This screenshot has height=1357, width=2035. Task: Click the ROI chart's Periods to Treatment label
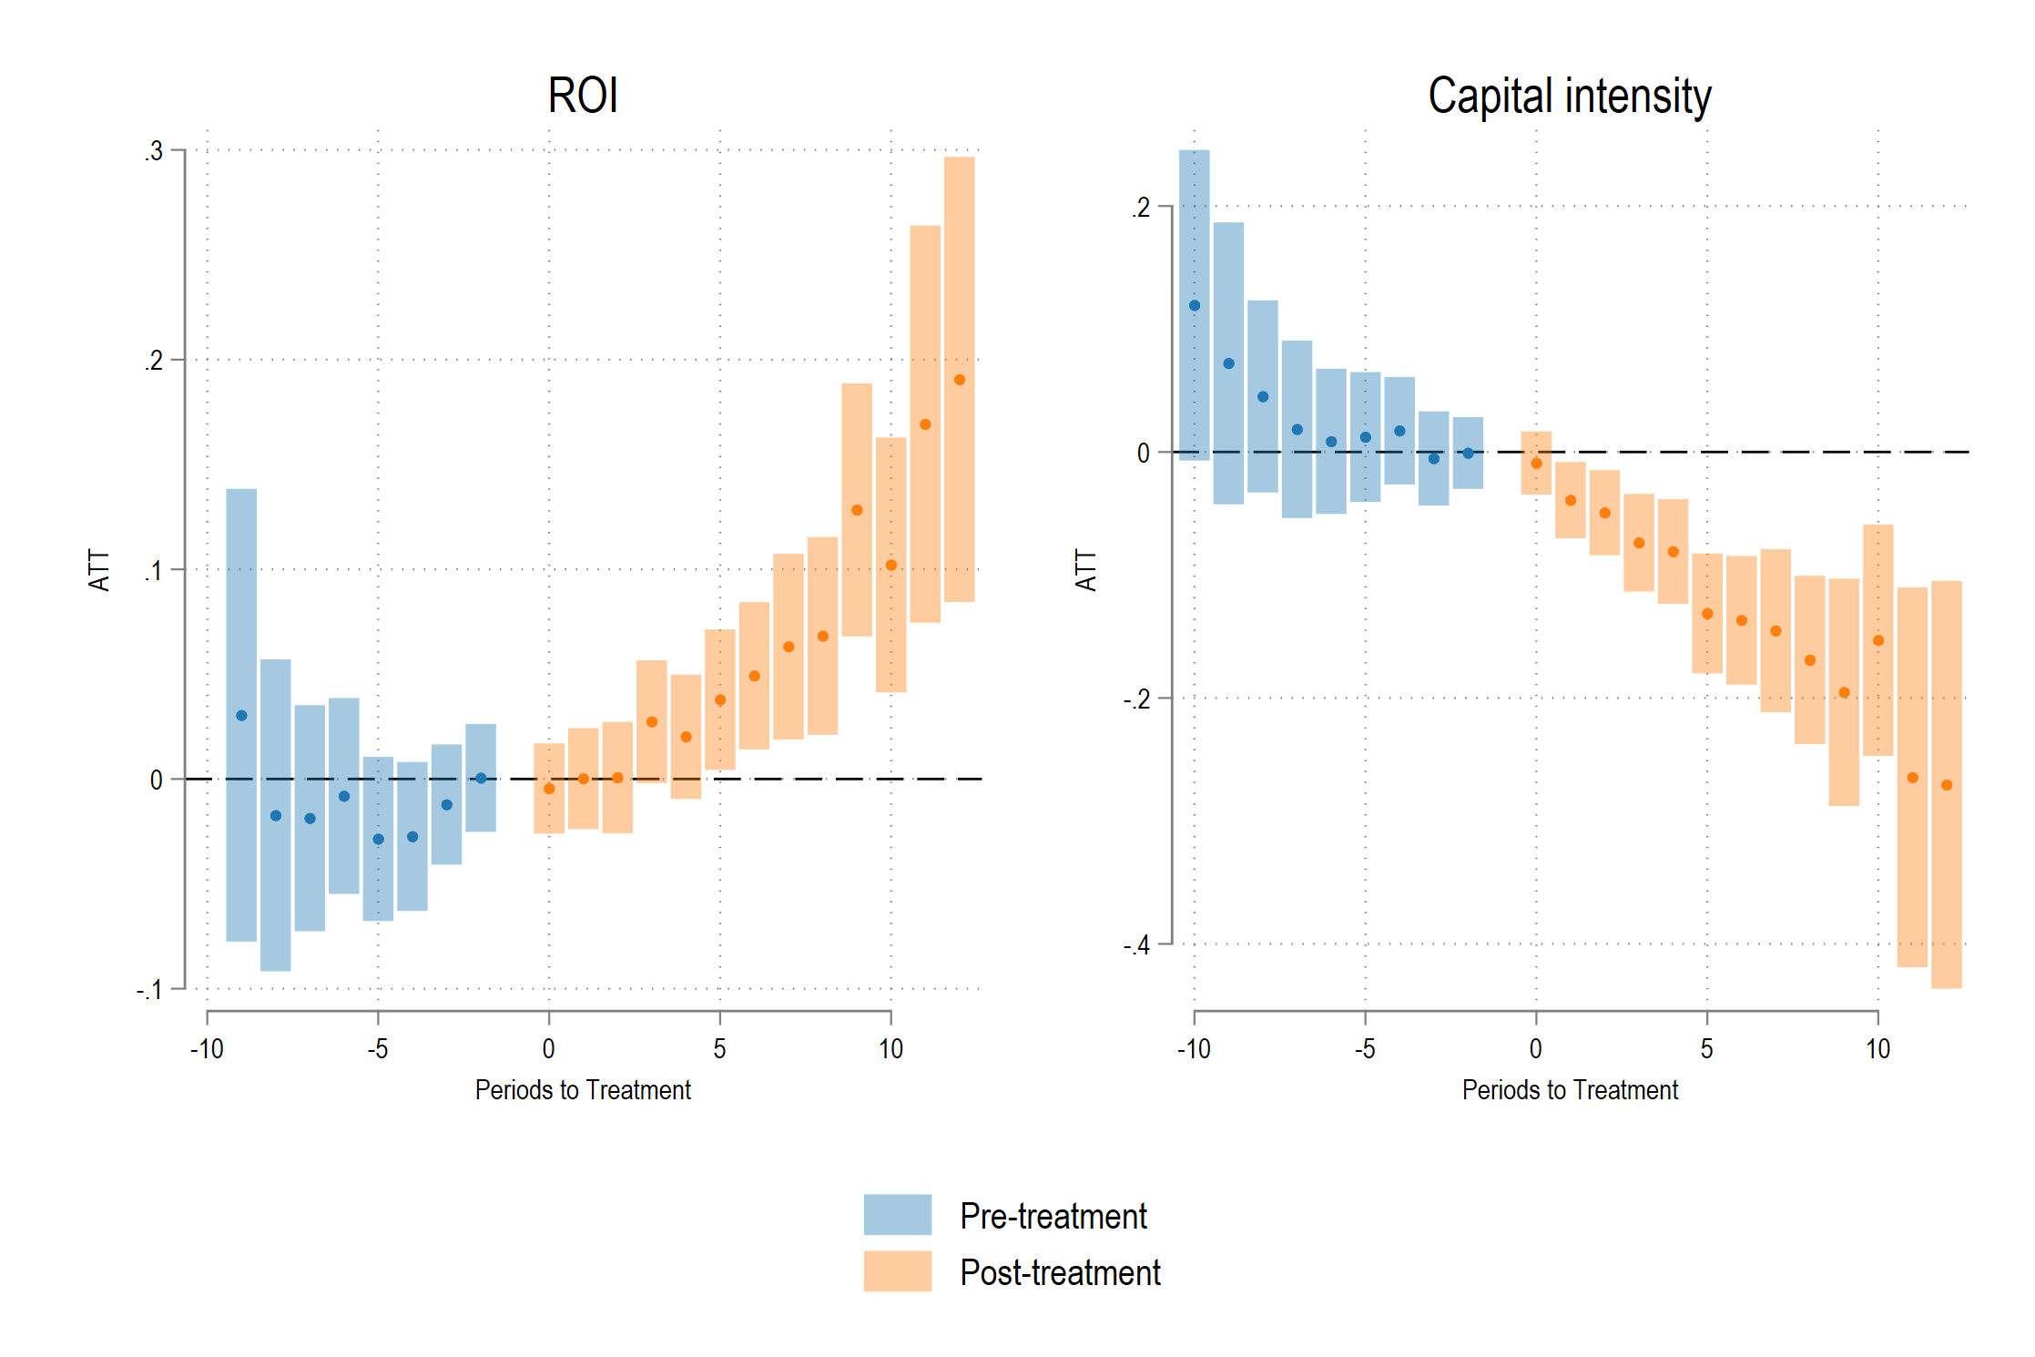pos(583,1089)
